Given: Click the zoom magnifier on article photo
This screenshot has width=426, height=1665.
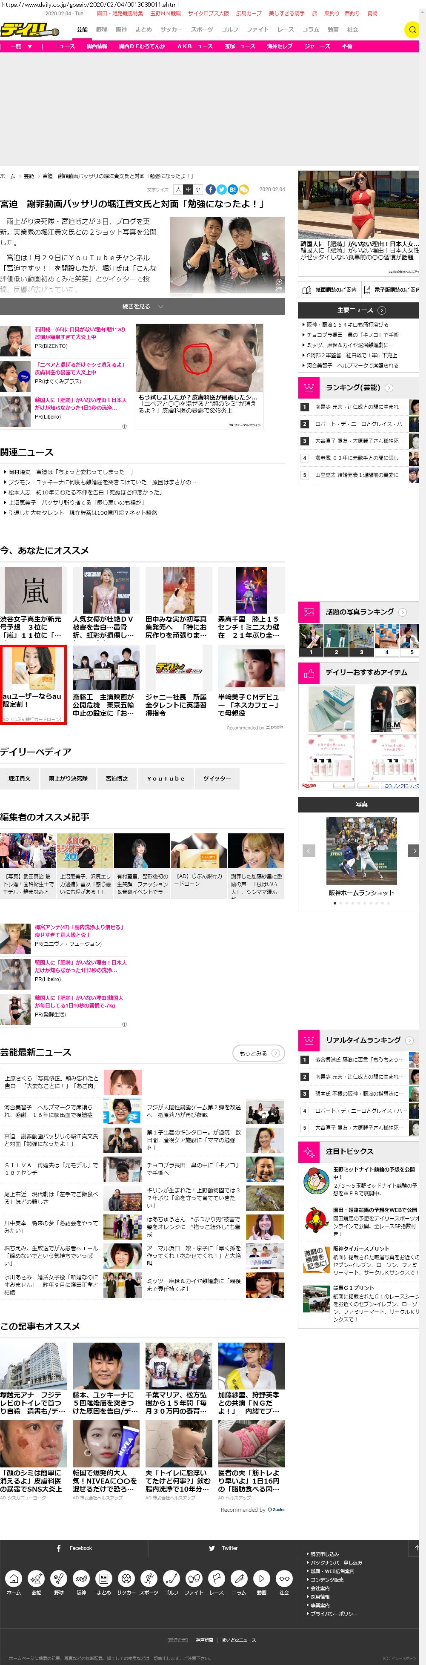Looking at the screenshot, I should coord(279,282).
